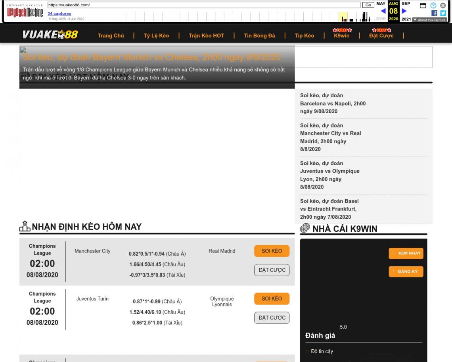Click the "Real Madrid" team name
The width and height of the screenshot is (452, 362).
coord(222,251)
